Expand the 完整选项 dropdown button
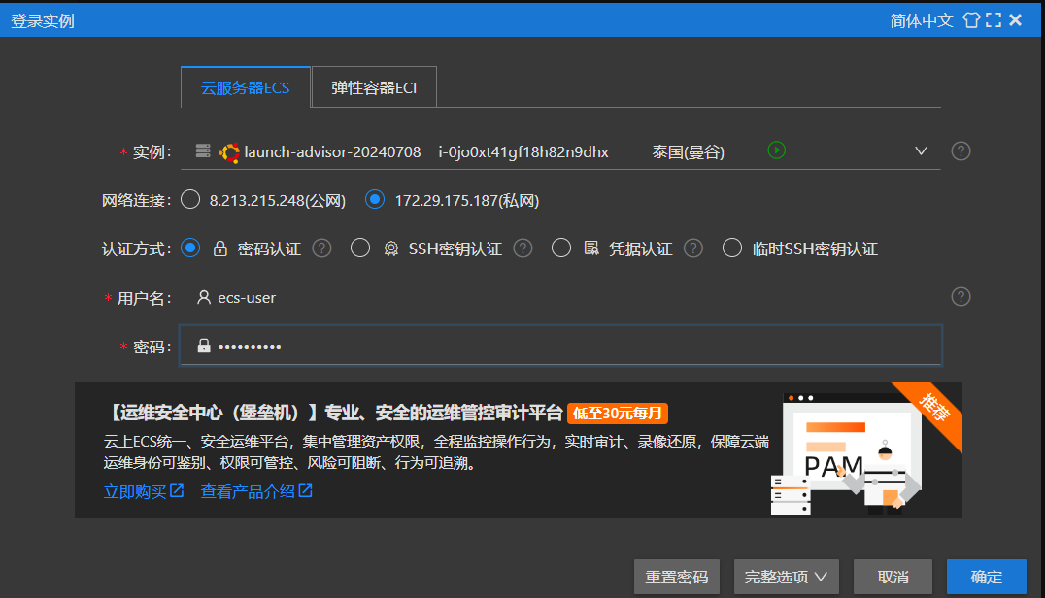 click(786, 577)
